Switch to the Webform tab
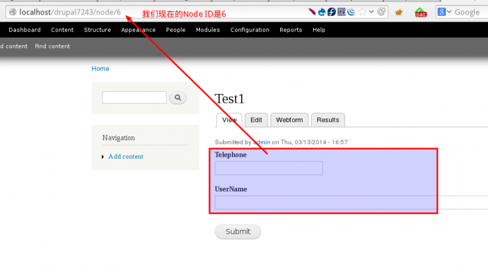488x270 pixels. [x=289, y=120]
